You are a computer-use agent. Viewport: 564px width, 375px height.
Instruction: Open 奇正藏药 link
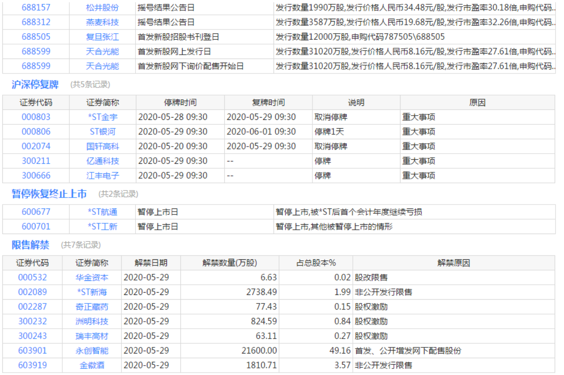[92, 307]
